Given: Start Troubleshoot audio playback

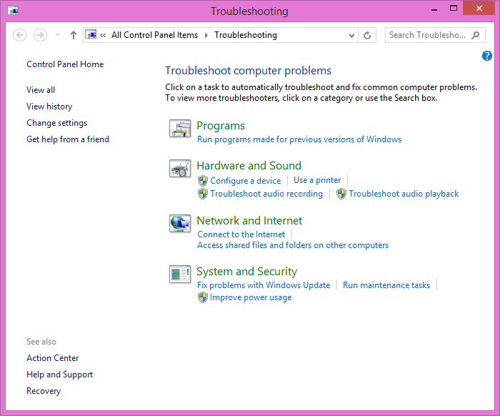Looking at the screenshot, I should click(404, 194).
